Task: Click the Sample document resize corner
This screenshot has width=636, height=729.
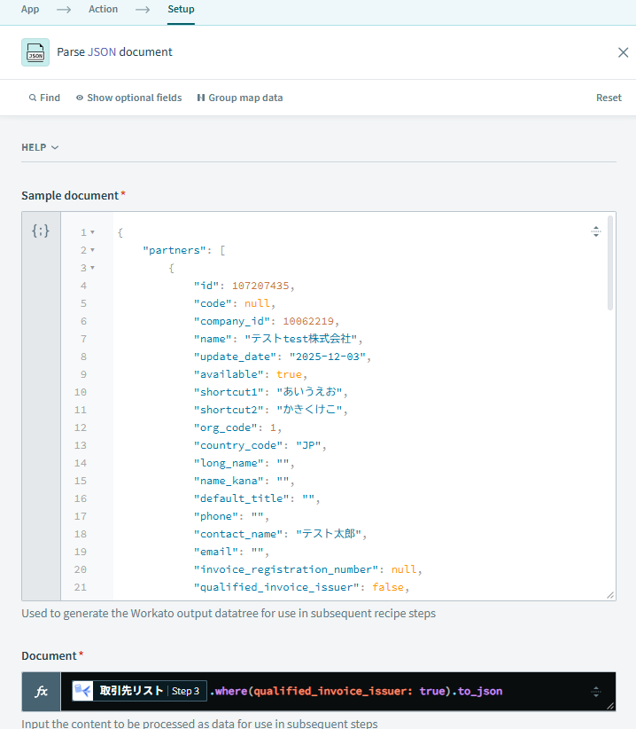Action: (610, 595)
